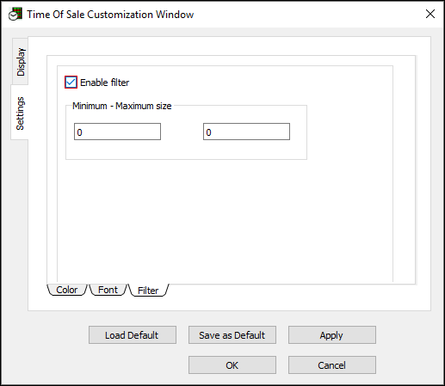Focus the minimum size input field
445x386 pixels.
(117, 132)
